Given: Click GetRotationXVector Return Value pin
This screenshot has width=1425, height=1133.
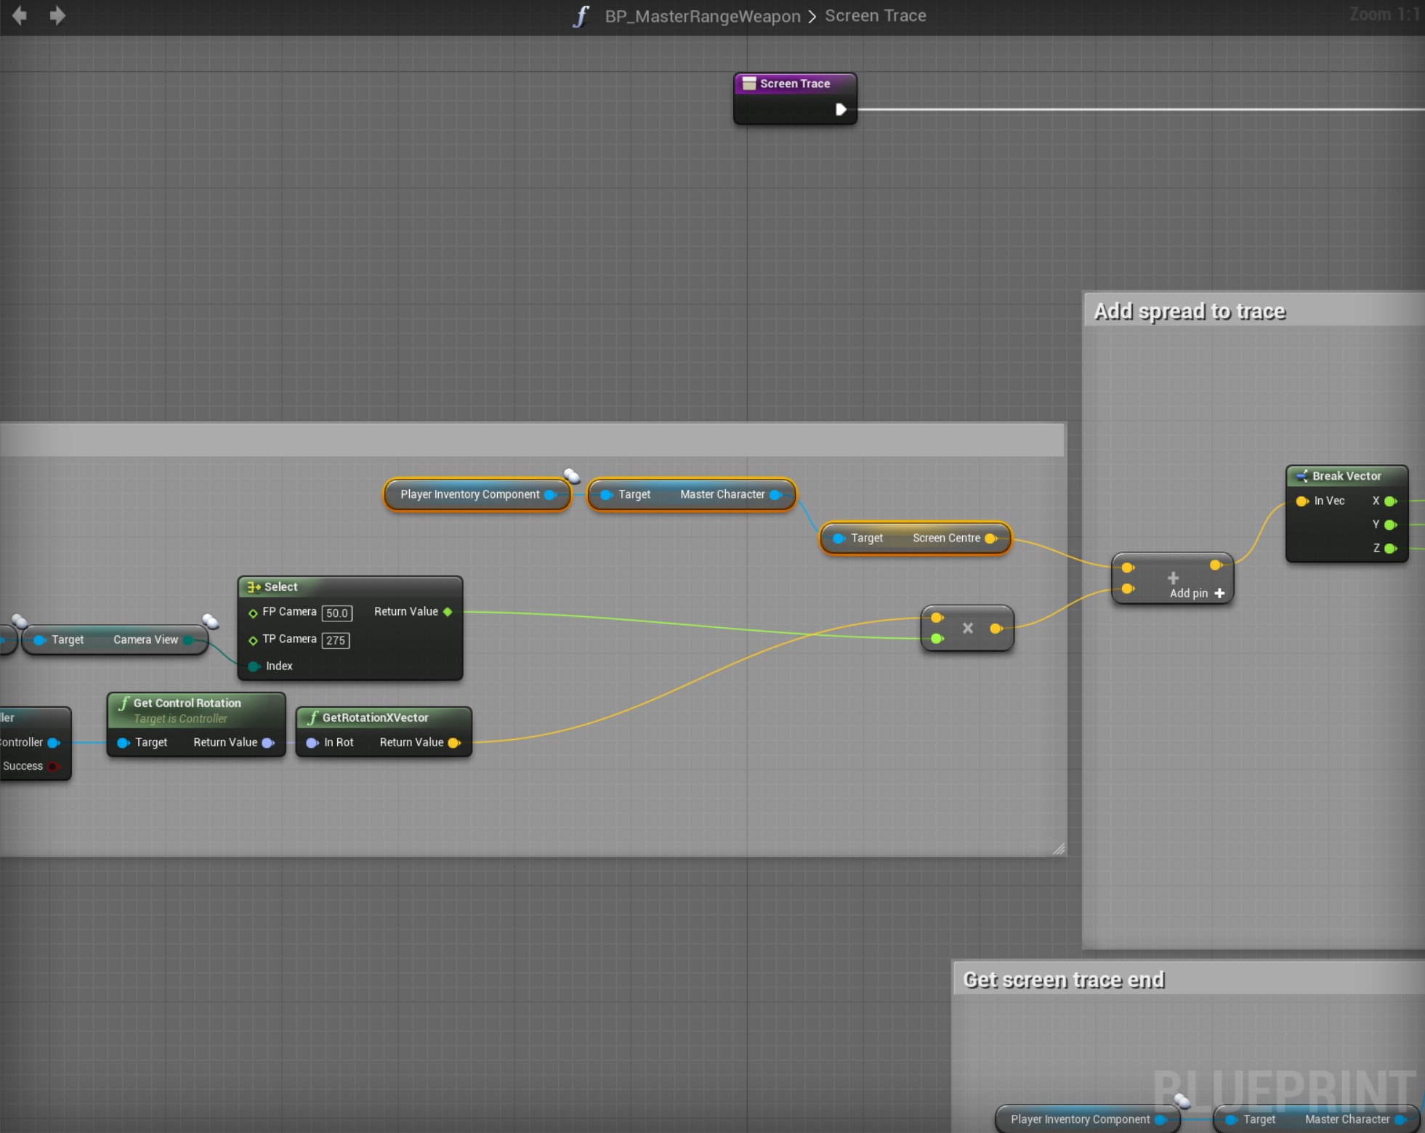Looking at the screenshot, I should coord(454,742).
